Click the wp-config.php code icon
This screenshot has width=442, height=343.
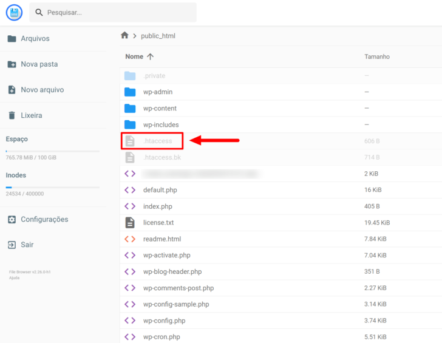coord(130,321)
